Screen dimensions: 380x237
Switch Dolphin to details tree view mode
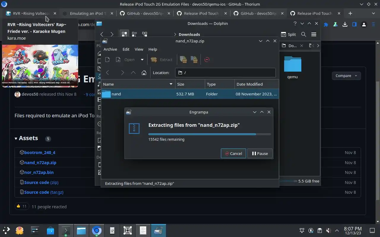[x=145, y=34]
